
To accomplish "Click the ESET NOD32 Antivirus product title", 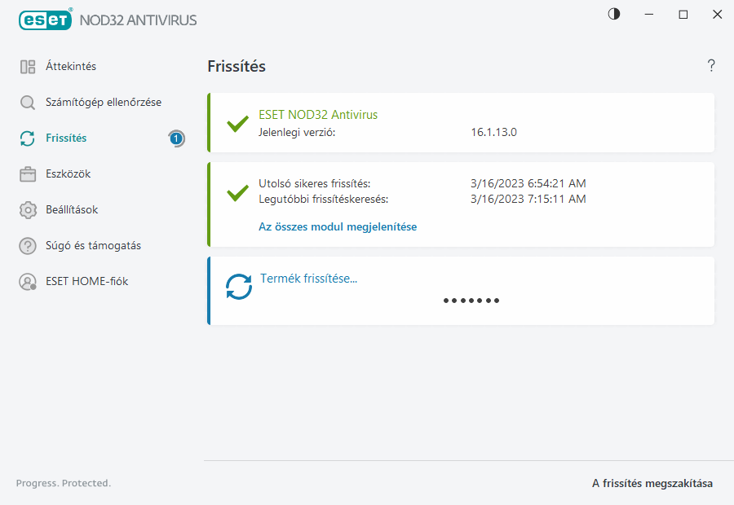I will tap(318, 115).
